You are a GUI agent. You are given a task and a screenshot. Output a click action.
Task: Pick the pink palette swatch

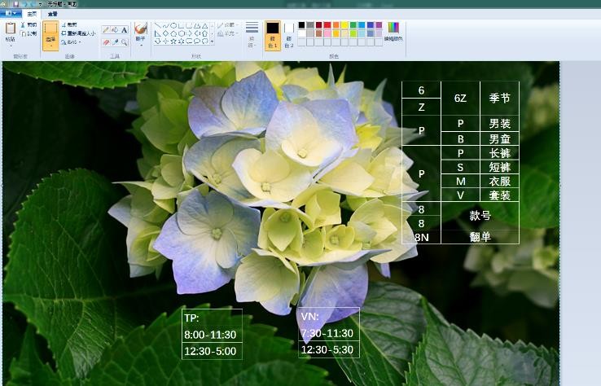(x=327, y=33)
